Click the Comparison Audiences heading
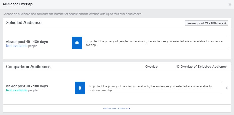 pos(28,67)
